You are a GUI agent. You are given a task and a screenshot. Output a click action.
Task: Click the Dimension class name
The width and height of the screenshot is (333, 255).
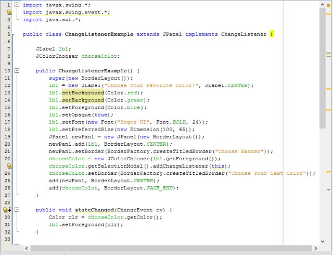[145, 130]
